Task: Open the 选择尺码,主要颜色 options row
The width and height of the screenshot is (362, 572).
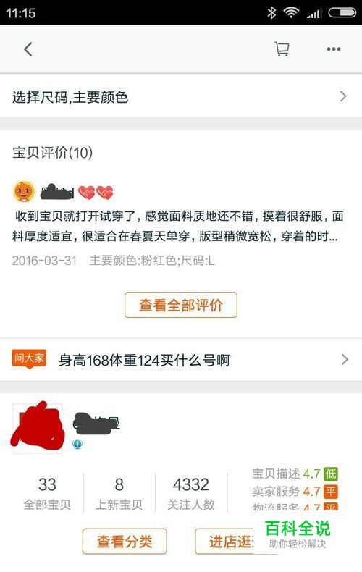Action: tap(181, 97)
